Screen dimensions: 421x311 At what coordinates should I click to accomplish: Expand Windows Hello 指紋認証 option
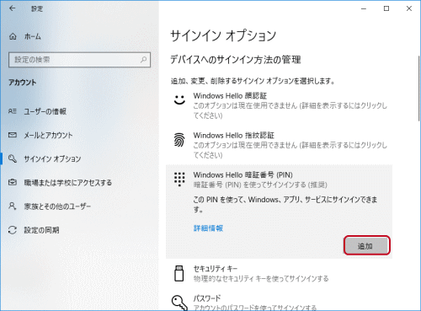tap(279, 145)
